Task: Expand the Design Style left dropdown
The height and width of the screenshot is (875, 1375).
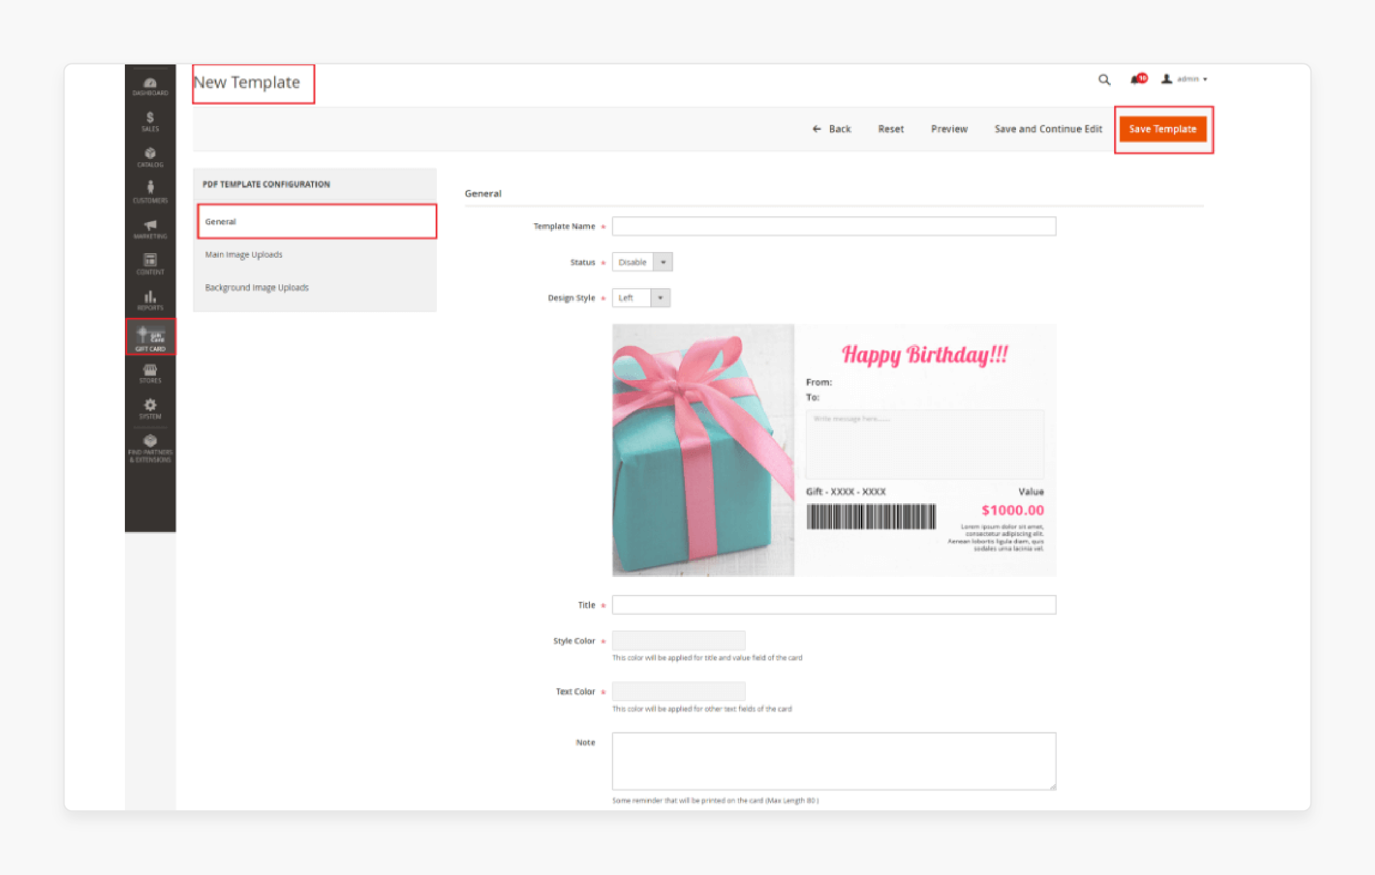Action: click(660, 297)
